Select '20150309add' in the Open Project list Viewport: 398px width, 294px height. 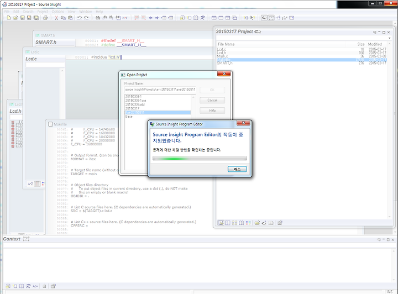(158, 104)
